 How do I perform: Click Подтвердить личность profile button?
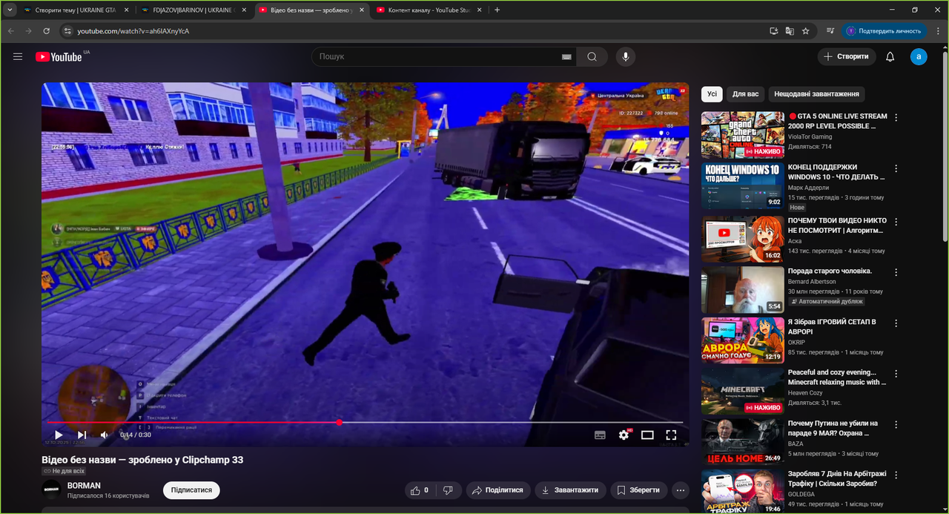click(x=884, y=31)
